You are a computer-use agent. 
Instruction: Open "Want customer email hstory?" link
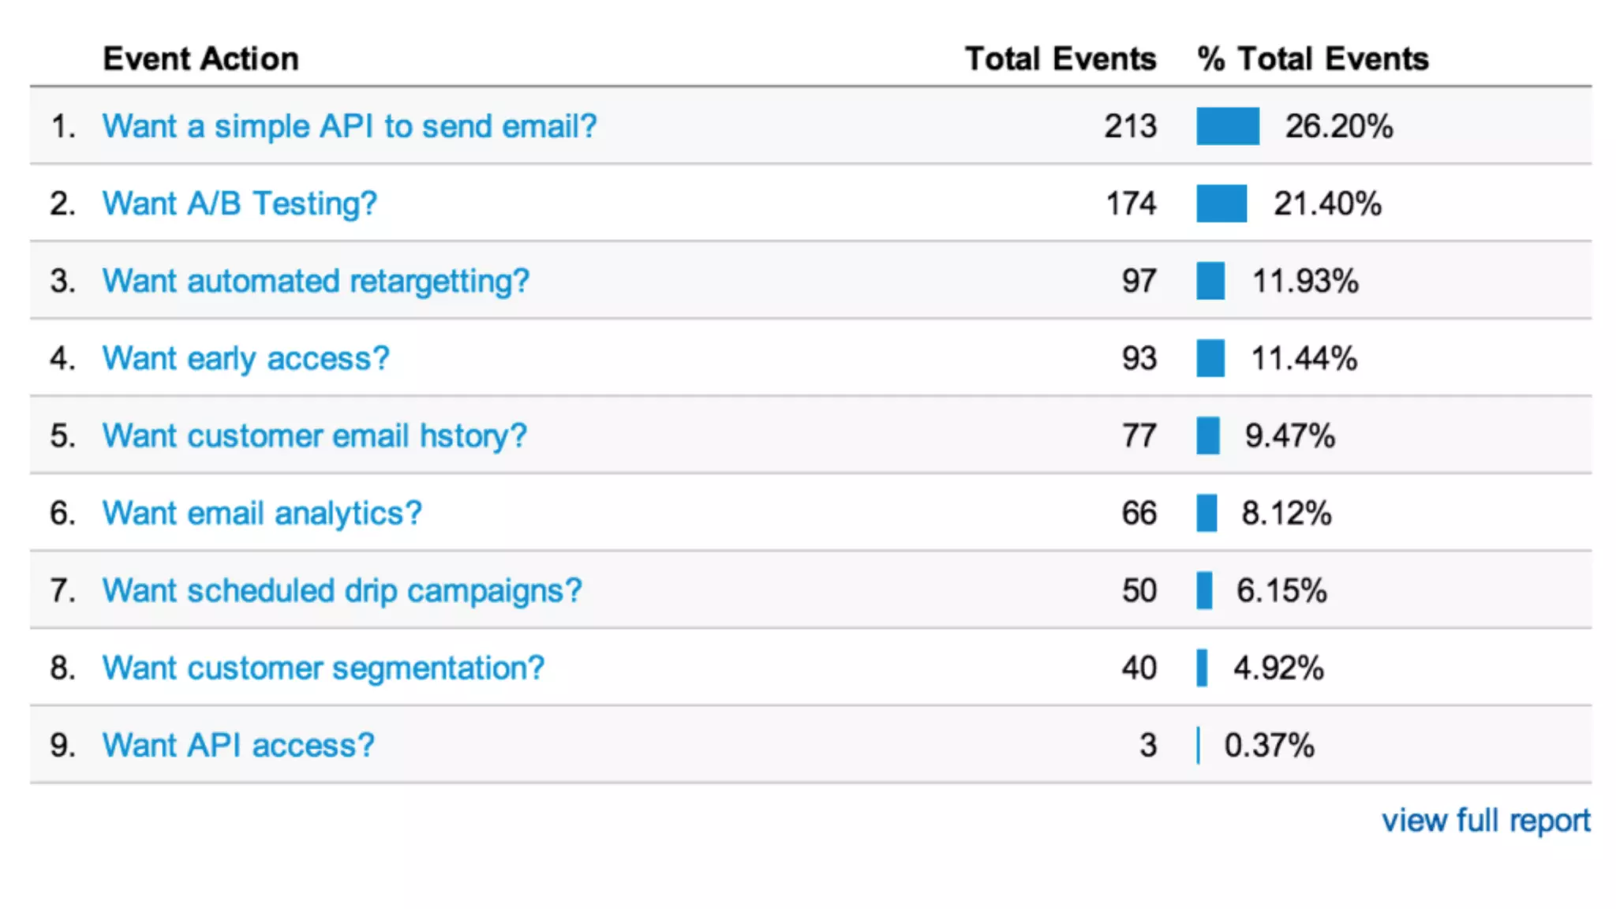(314, 436)
